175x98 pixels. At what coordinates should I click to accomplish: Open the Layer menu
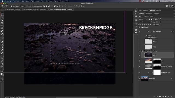tap(27, 1)
